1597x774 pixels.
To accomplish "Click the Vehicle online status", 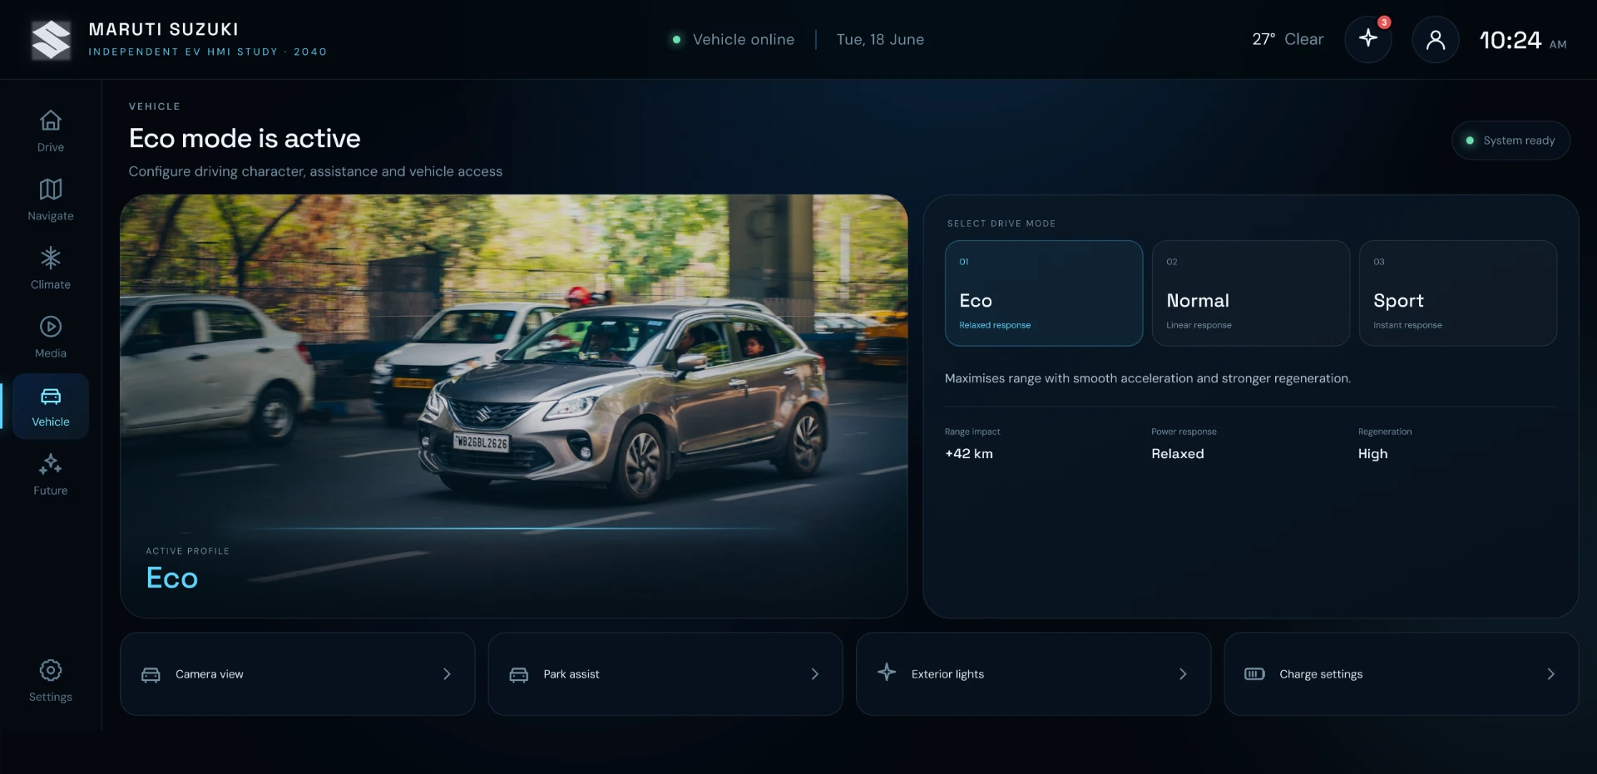I will pyautogui.click(x=734, y=39).
